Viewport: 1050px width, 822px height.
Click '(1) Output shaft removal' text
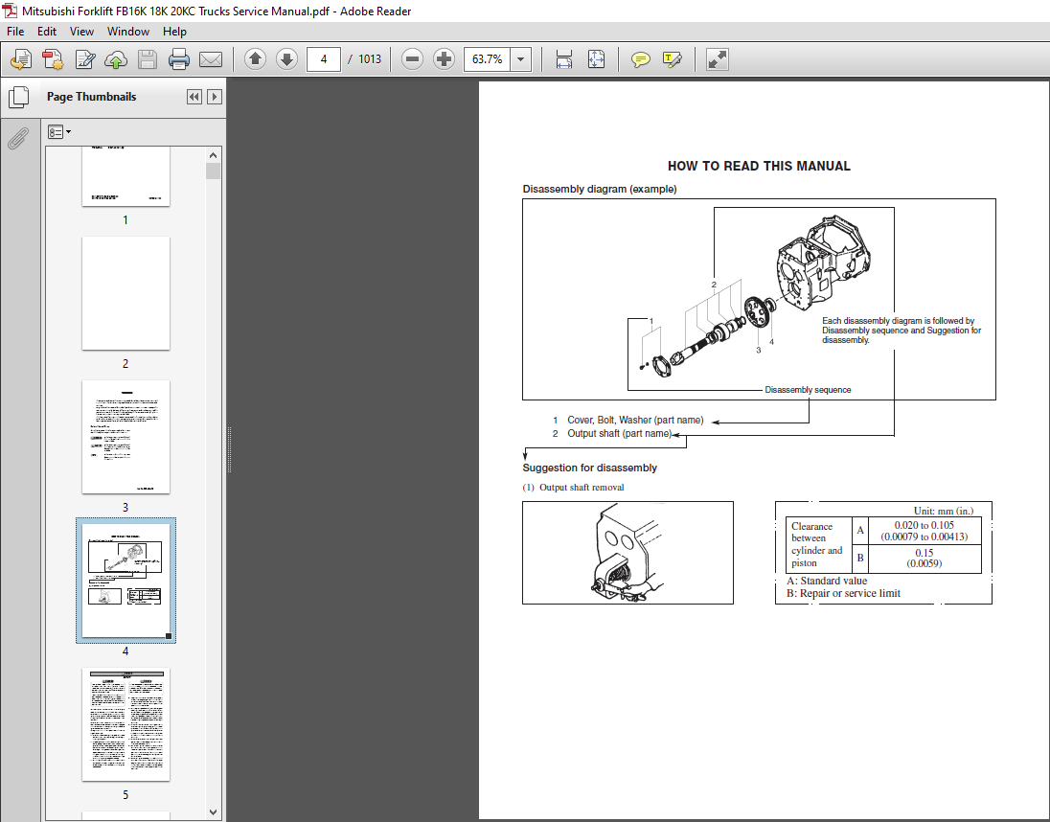[x=573, y=488]
